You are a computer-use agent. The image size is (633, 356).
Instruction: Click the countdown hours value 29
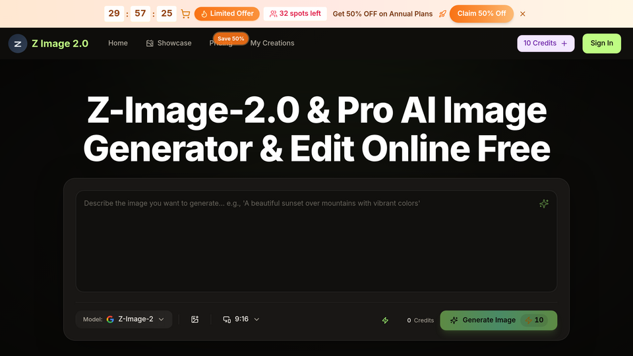[x=114, y=14]
